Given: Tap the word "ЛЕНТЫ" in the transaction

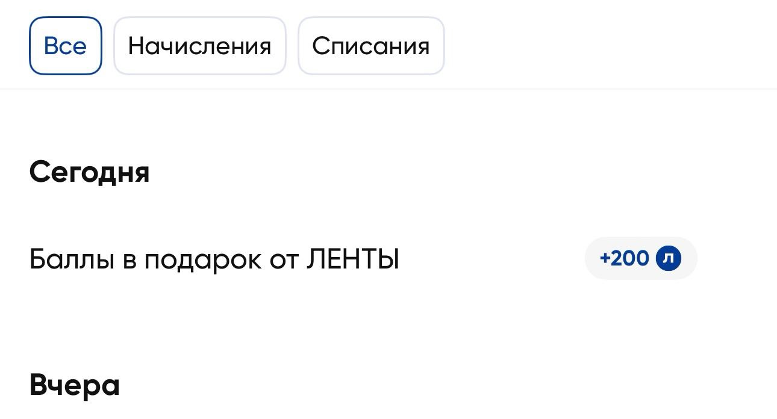Looking at the screenshot, I should 353,259.
